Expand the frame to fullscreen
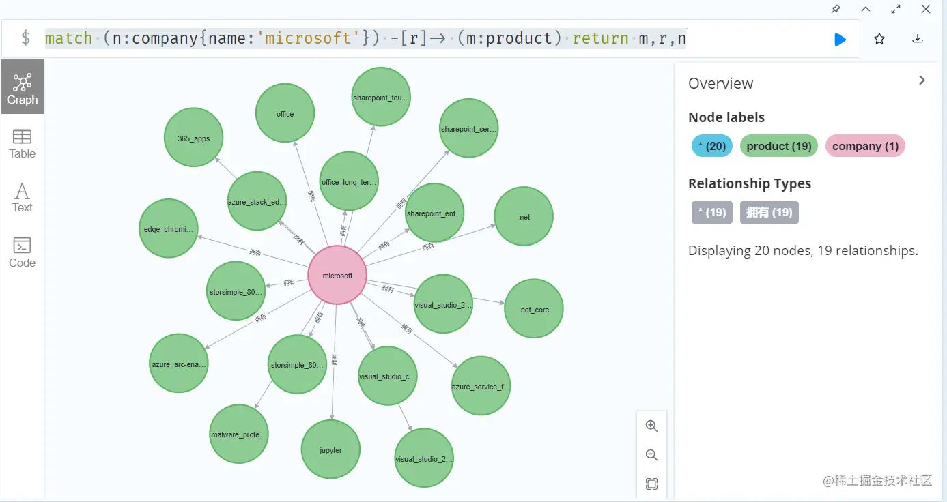The height and width of the screenshot is (502, 947). coord(896,9)
